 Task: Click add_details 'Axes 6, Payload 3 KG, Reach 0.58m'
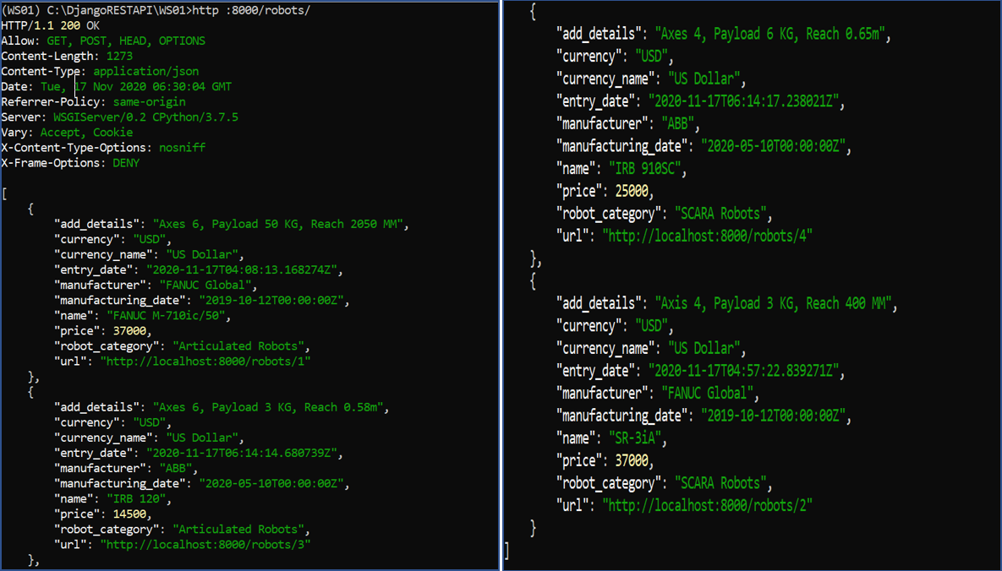point(268,407)
